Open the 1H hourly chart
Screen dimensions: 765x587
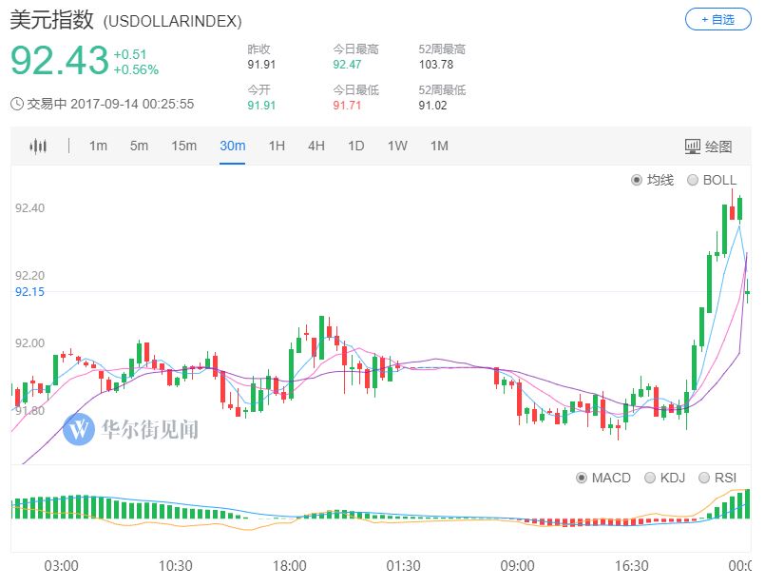tap(274, 146)
